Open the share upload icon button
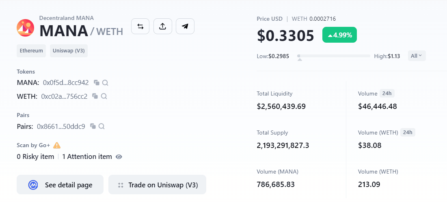The image size is (447, 202). 163,26
